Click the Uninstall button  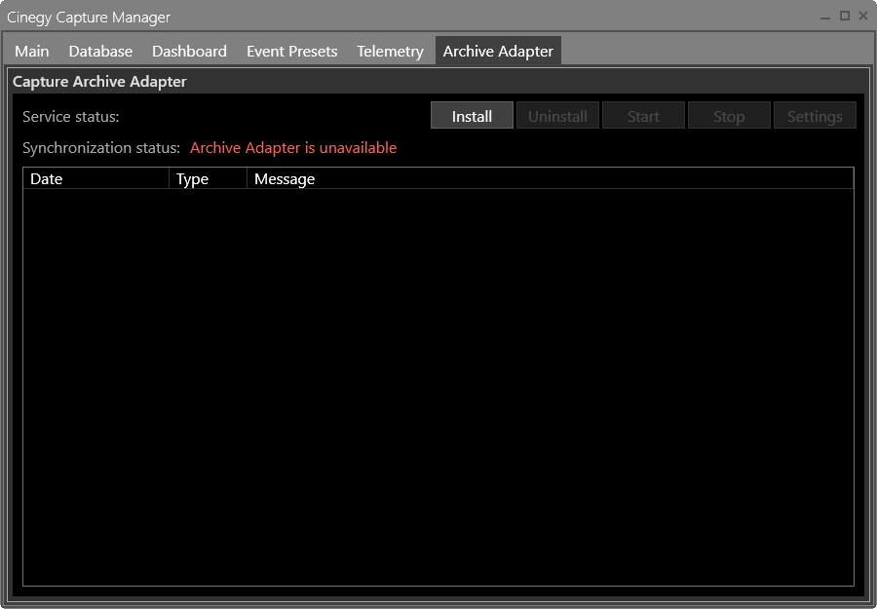tap(557, 115)
